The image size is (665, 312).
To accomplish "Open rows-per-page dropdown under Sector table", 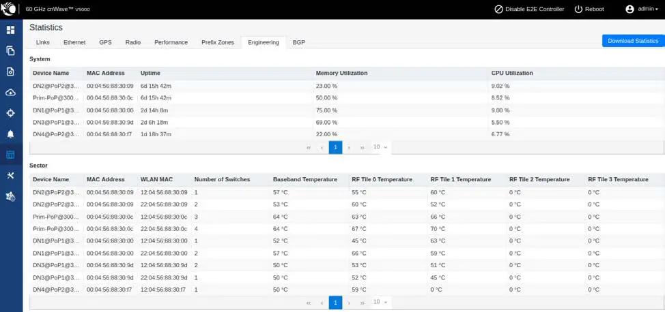I will 380,302.
